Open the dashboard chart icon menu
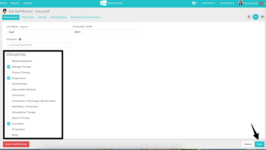This screenshot has width=266, height=150. pyautogui.click(x=194, y=3)
